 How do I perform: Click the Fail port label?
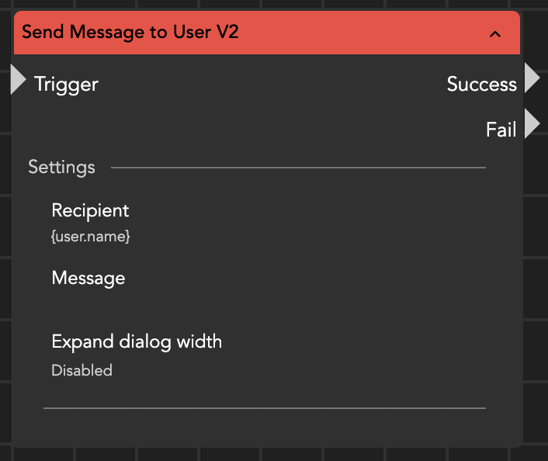(501, 130)
